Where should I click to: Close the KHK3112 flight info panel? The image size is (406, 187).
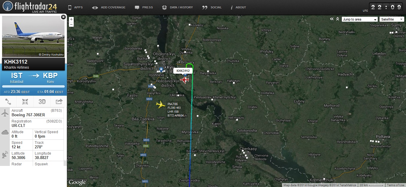pos(63,17)
